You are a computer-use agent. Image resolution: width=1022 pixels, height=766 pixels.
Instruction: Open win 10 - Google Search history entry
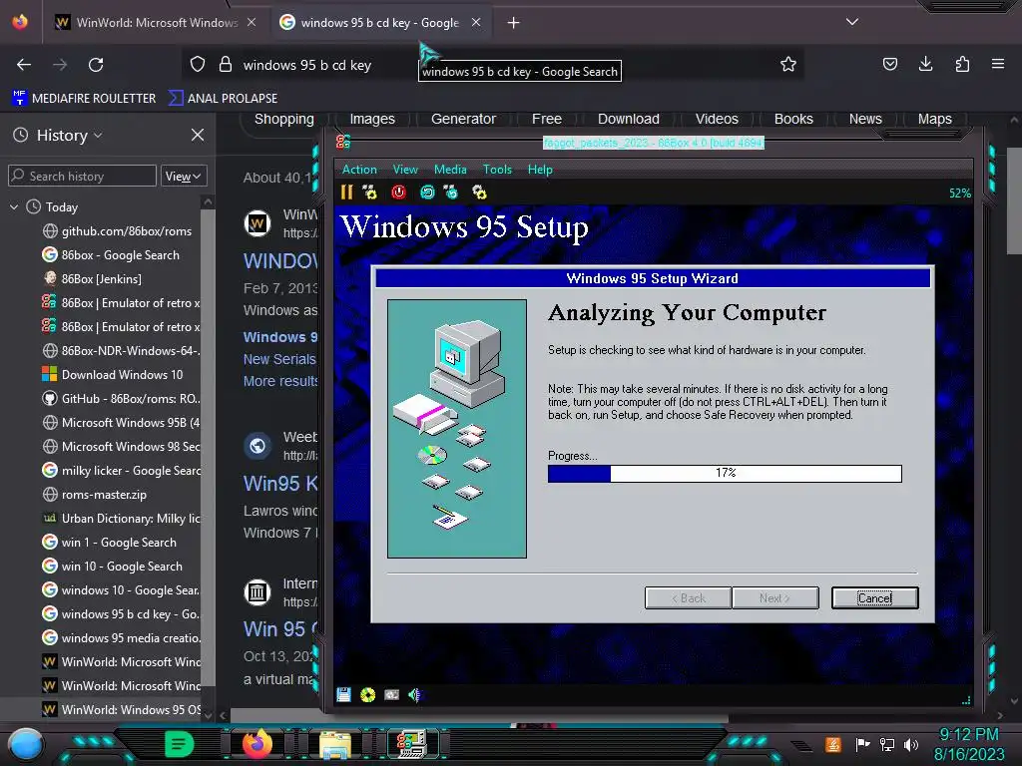121,567
